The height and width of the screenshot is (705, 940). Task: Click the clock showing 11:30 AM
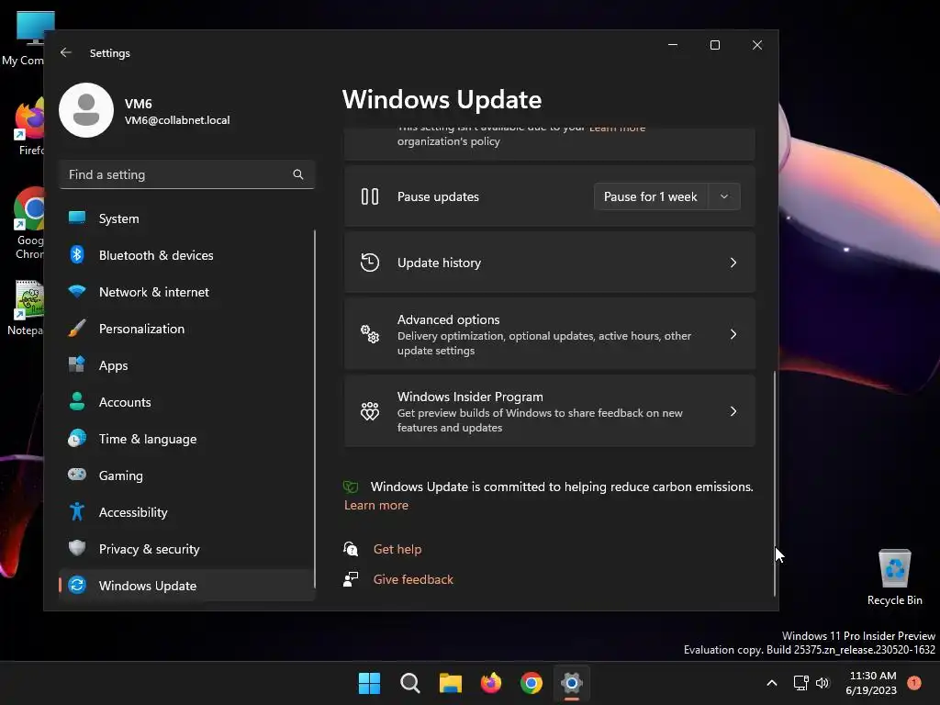coord(872,676)
